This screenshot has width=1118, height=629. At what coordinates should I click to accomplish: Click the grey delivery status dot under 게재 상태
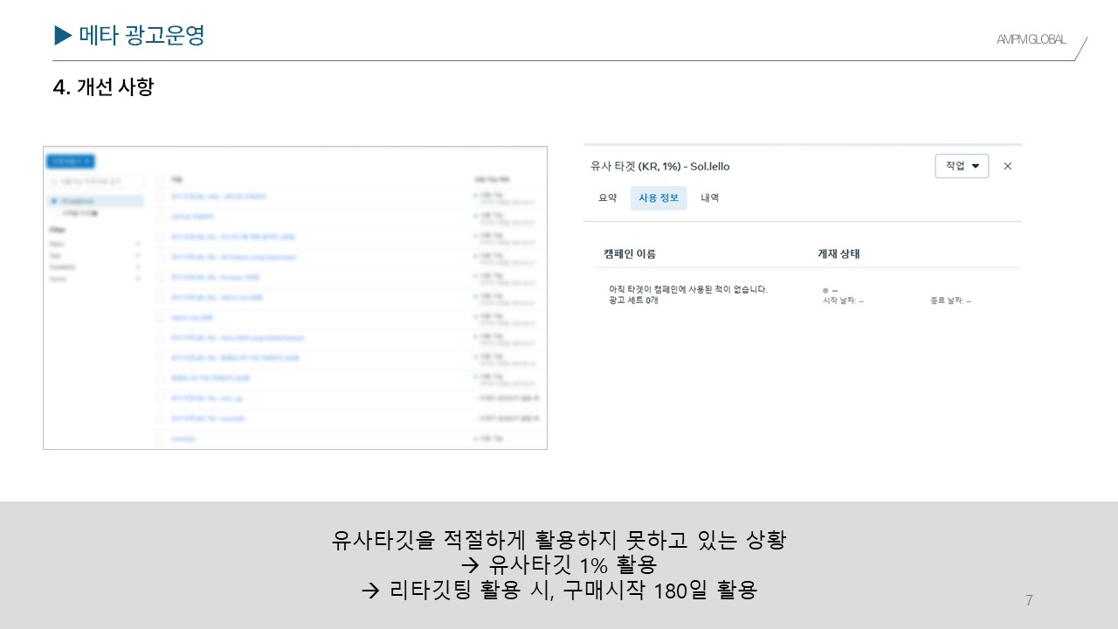tap(825, 290)
